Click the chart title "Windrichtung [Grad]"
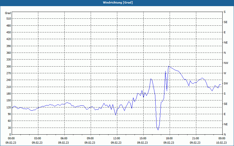234x146 pixels. click(x=118, y=3)
